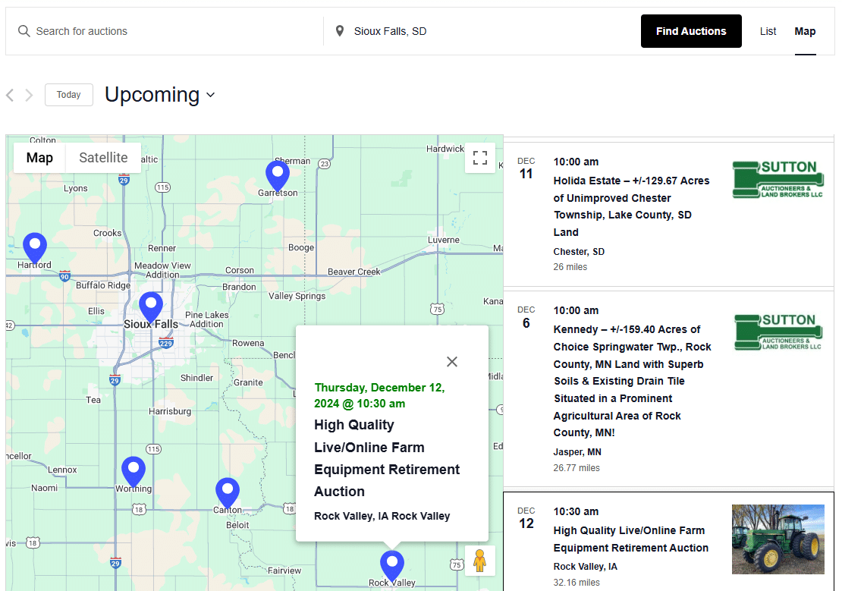Click the Worthing map marker
This screenshot has width=842, height=591.
click(134, 471)
